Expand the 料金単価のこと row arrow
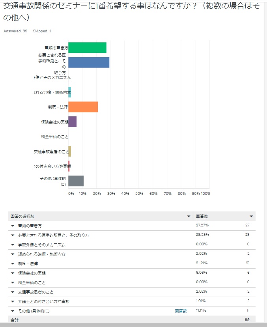Screen dimensions: 267x327 pyautogui.click(x=13, y=283)
